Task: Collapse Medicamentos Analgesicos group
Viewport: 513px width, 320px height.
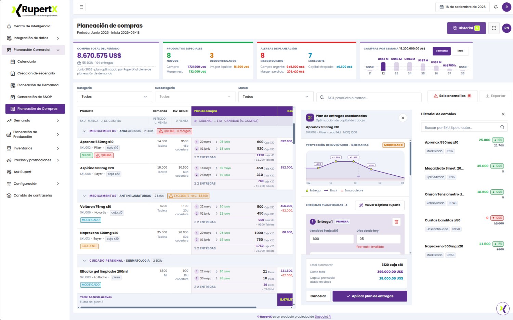Action: [x=84, y=131]
